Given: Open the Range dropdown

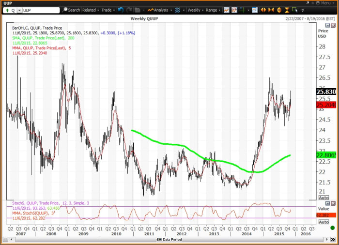Looking at the screenshot, I should pos(213,10).
